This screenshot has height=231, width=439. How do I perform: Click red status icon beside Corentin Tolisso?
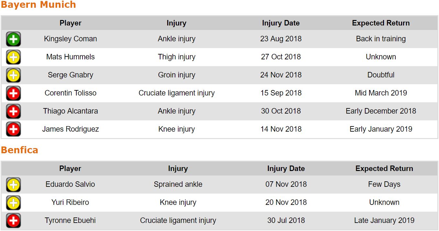pos(13,94)
